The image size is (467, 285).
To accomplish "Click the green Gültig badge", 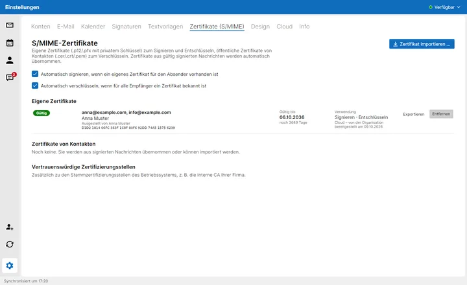I will [x=42, y=113].
